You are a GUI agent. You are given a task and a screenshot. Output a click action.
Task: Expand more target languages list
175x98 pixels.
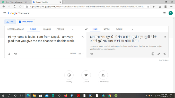[x=132, y=29]
